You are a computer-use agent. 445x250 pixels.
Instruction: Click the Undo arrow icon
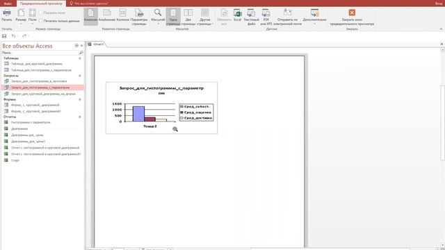pyautogui.click(x=13, y=36)
